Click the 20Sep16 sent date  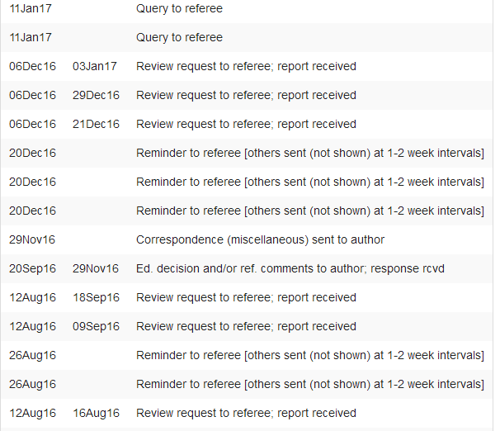coord(32,268)
